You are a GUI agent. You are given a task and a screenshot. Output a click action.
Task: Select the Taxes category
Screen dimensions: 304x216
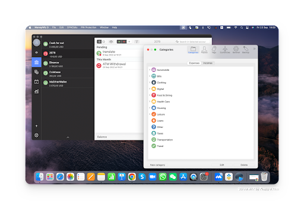point(201,133)
